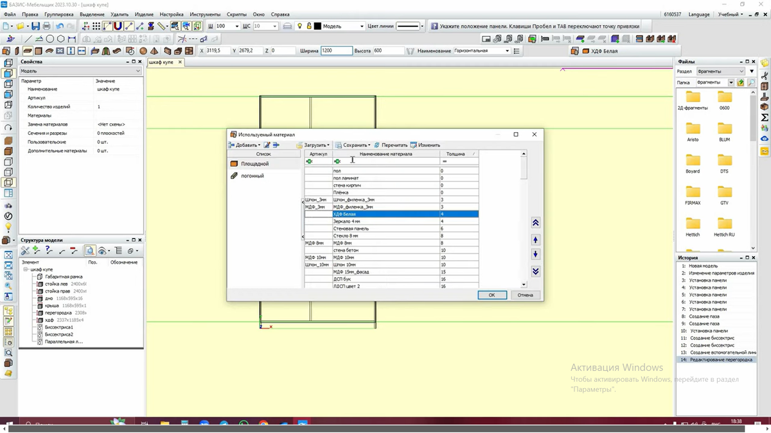
Task: Open the Сохранить dropdown in material dialog
Action: pos(353,145)
